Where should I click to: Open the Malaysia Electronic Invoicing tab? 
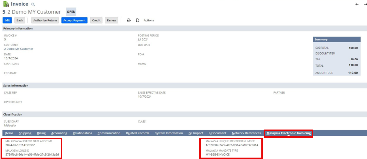pos(288,133)
